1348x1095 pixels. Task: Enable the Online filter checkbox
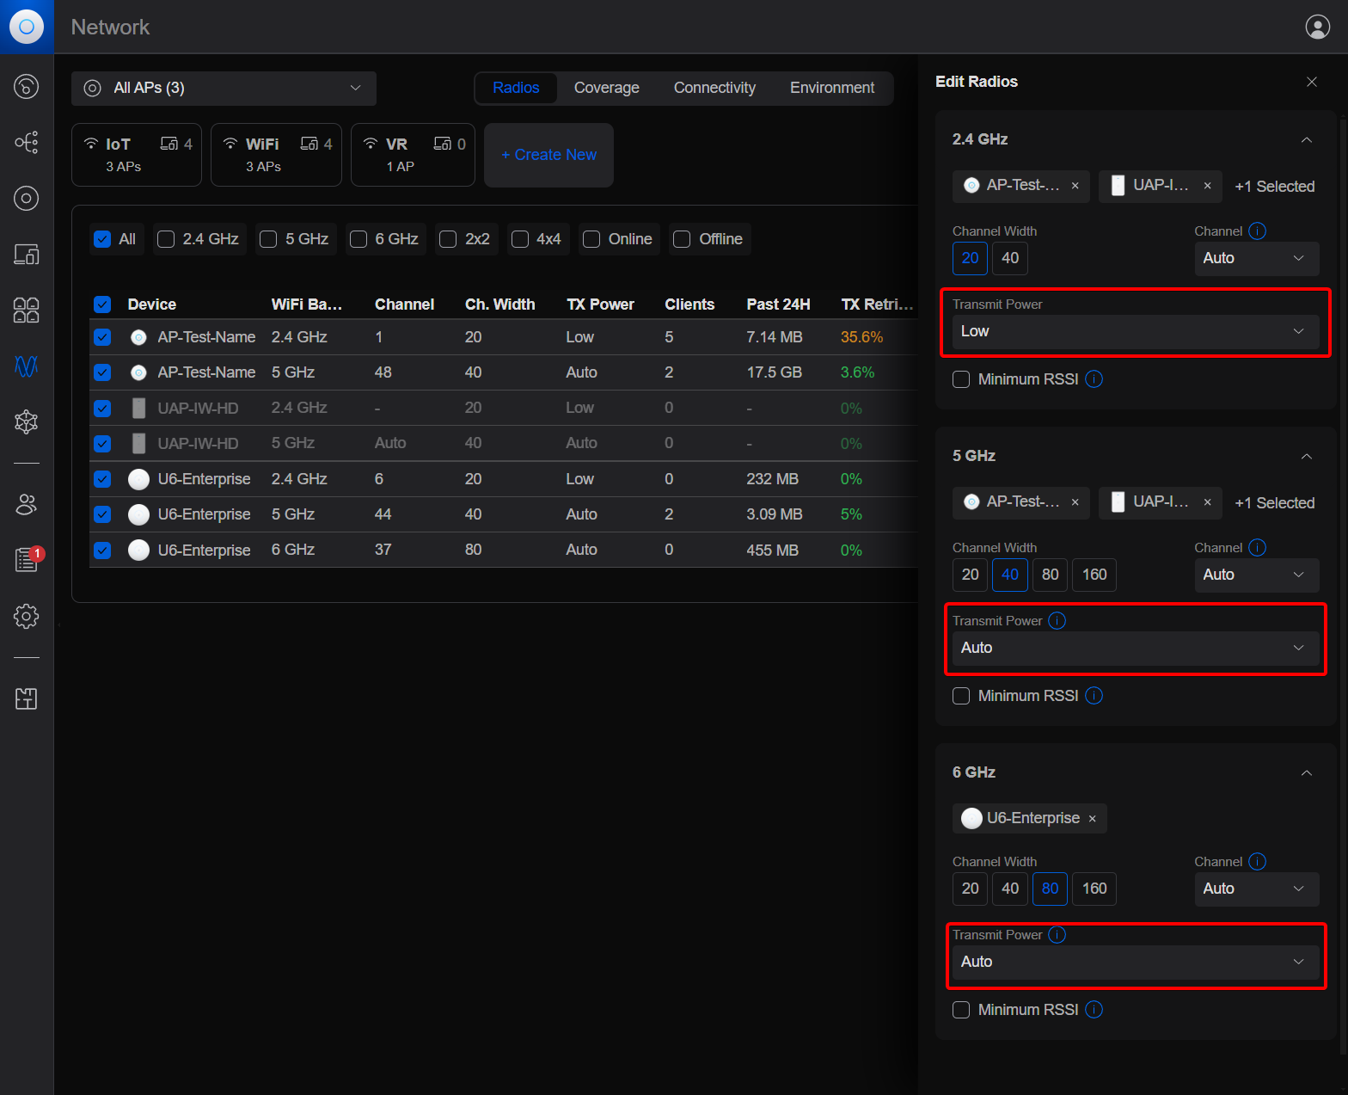point(591,239)
